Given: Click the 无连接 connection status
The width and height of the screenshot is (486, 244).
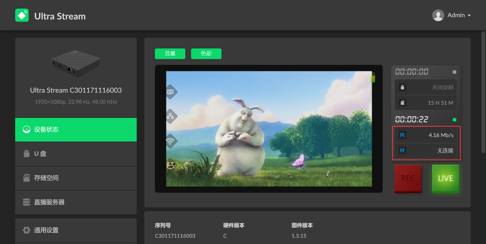Looking at the screenshot, I should 445,151.
